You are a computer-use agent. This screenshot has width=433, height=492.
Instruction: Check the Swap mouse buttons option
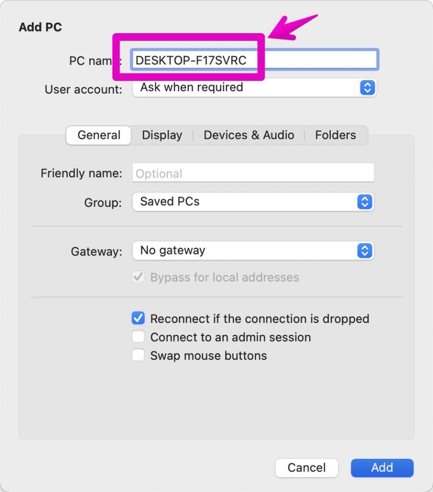coord(138,355)
